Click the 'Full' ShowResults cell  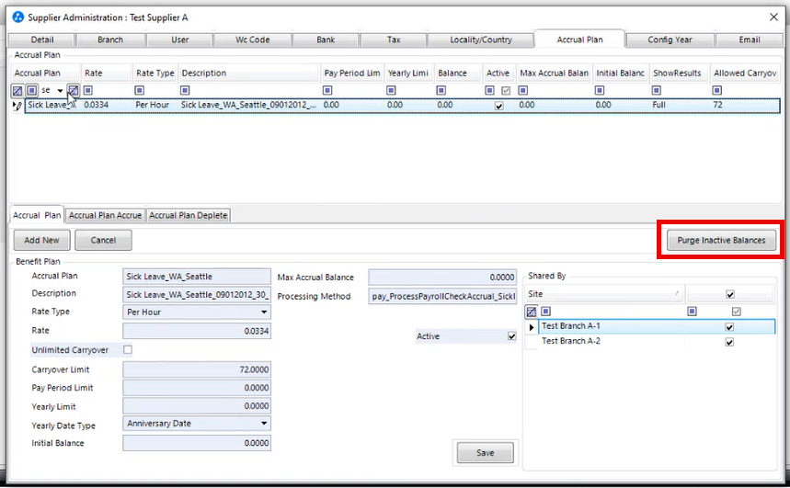tap(679, 106)
